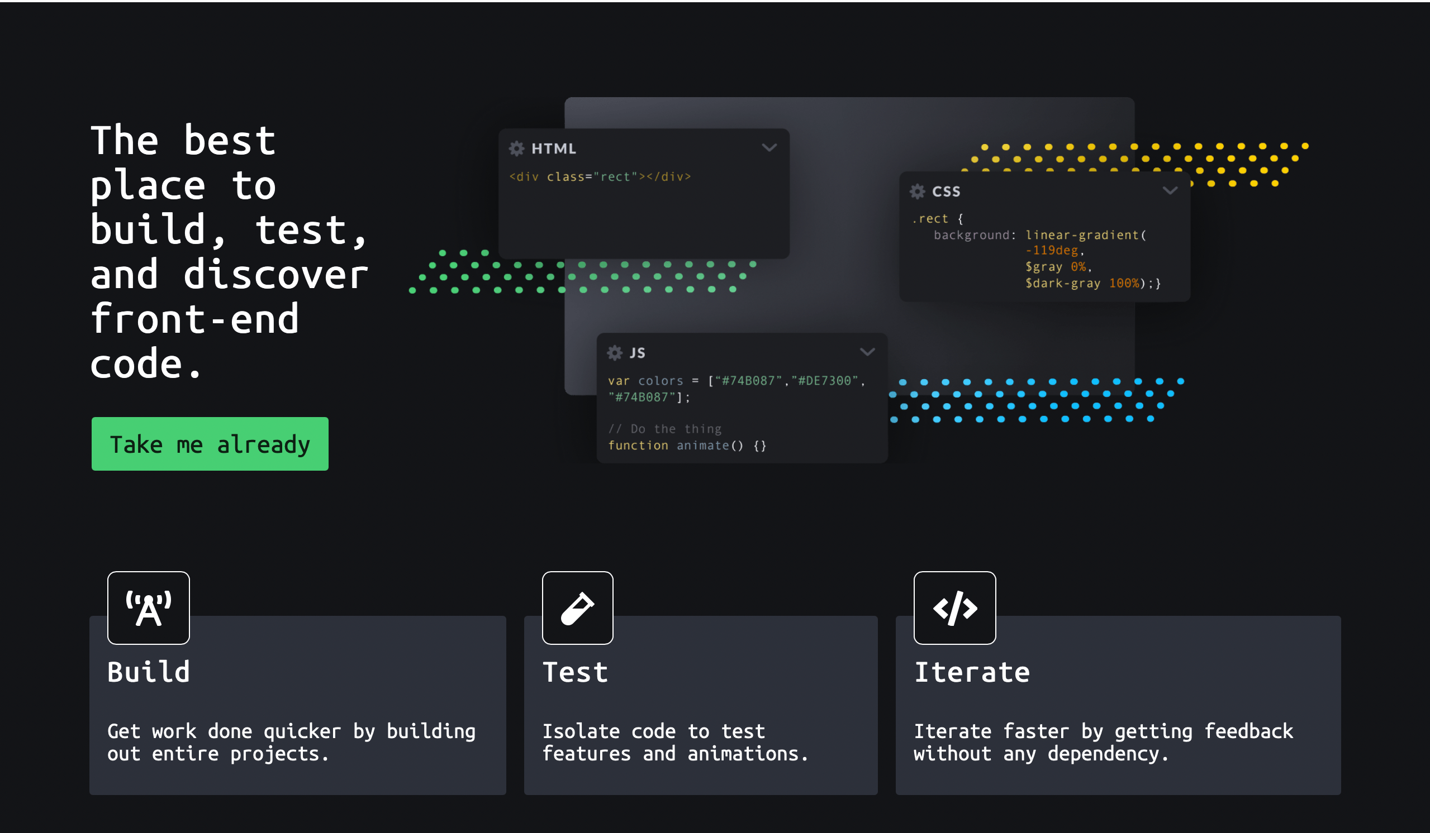Collapse the CSS panel with its chevron
This screenshot has width=1430, height=833.
(1171, 191)
